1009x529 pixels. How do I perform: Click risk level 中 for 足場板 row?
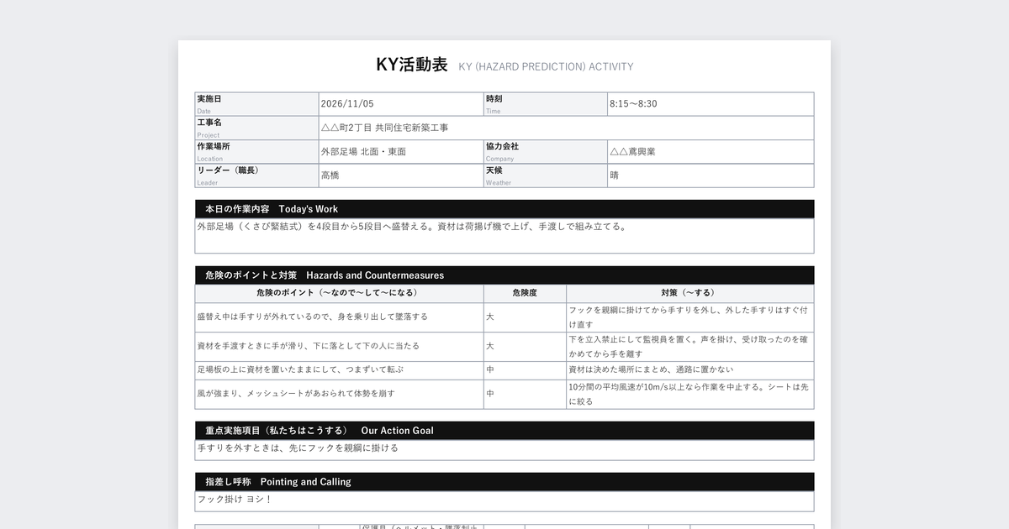pyautogui.click(x=490, y=369)
